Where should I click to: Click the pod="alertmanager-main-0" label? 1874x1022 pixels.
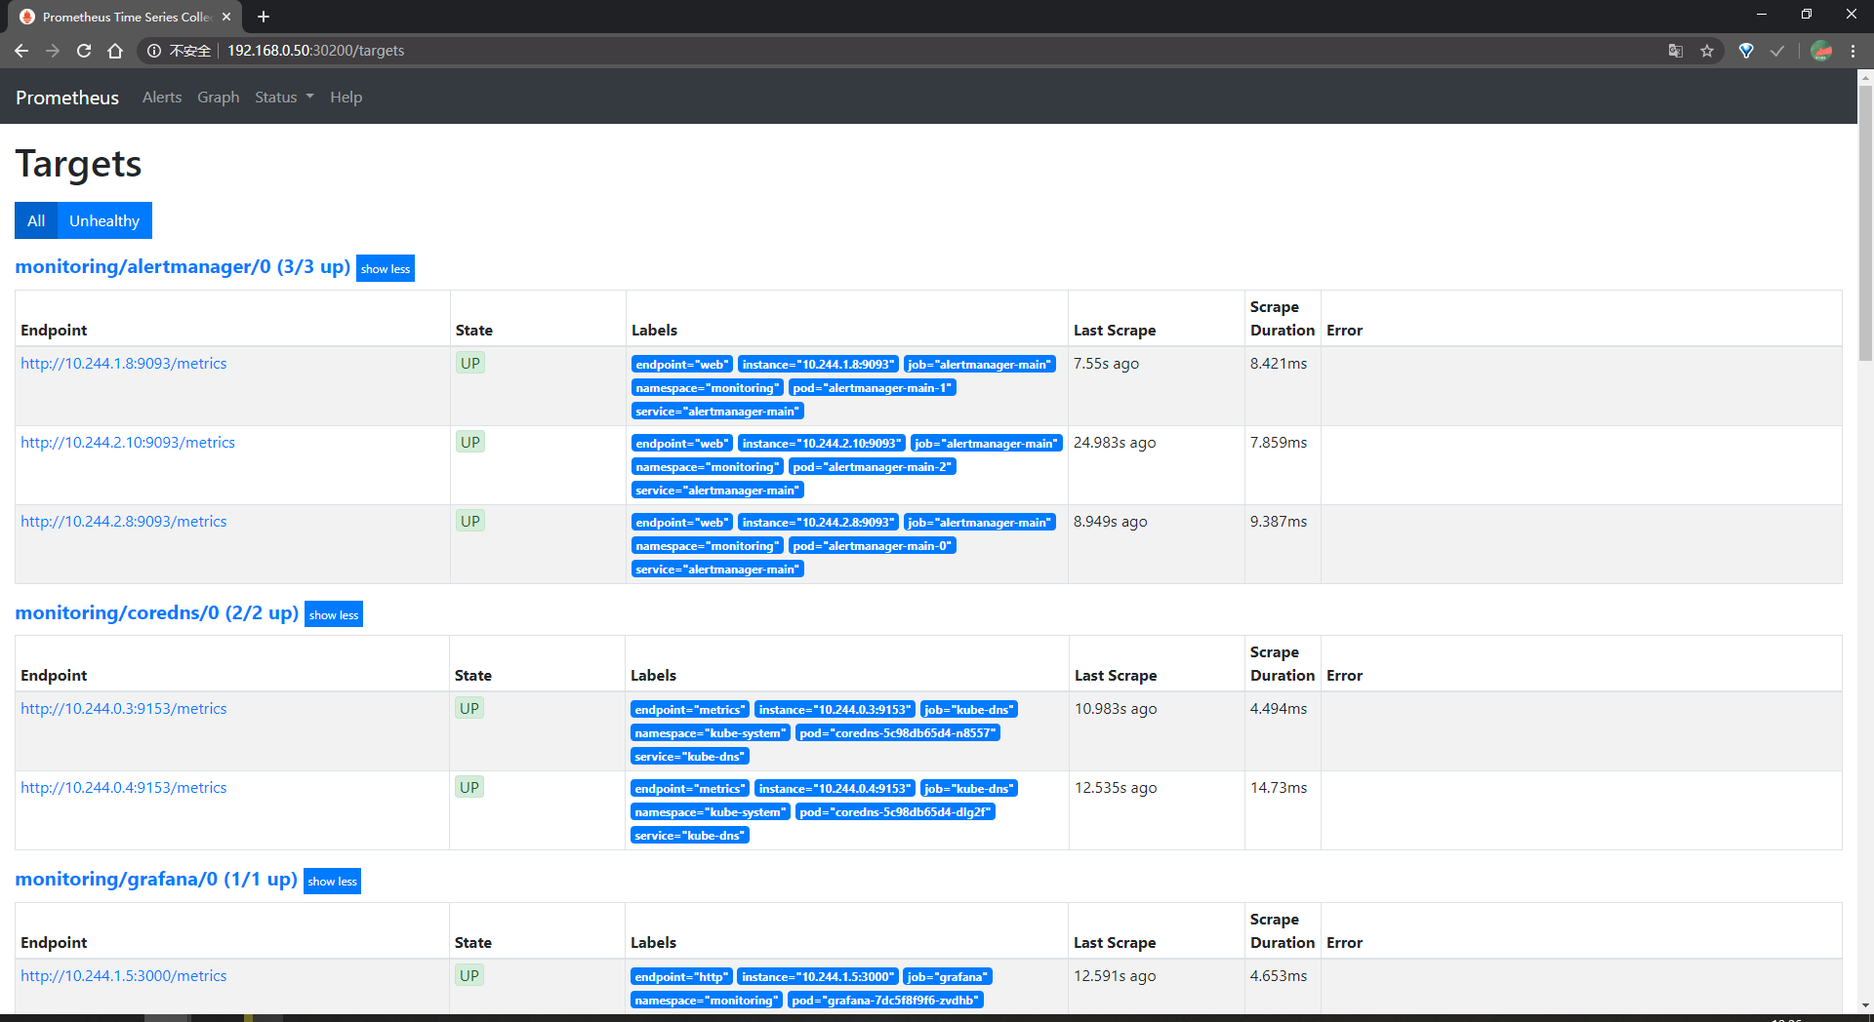tap(873, 546)
